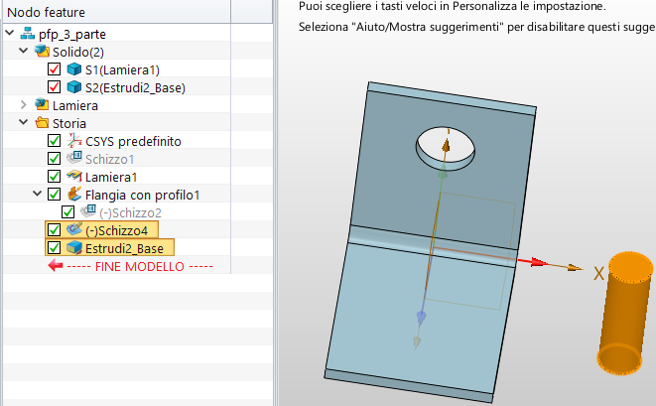
Task: Toggle the Schizzo1 checkbox
Action: (54, 159)
